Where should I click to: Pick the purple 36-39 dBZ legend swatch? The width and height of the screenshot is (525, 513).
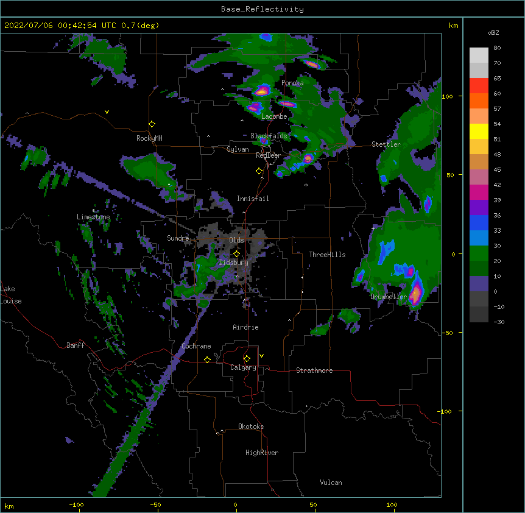tap(479, 208)
